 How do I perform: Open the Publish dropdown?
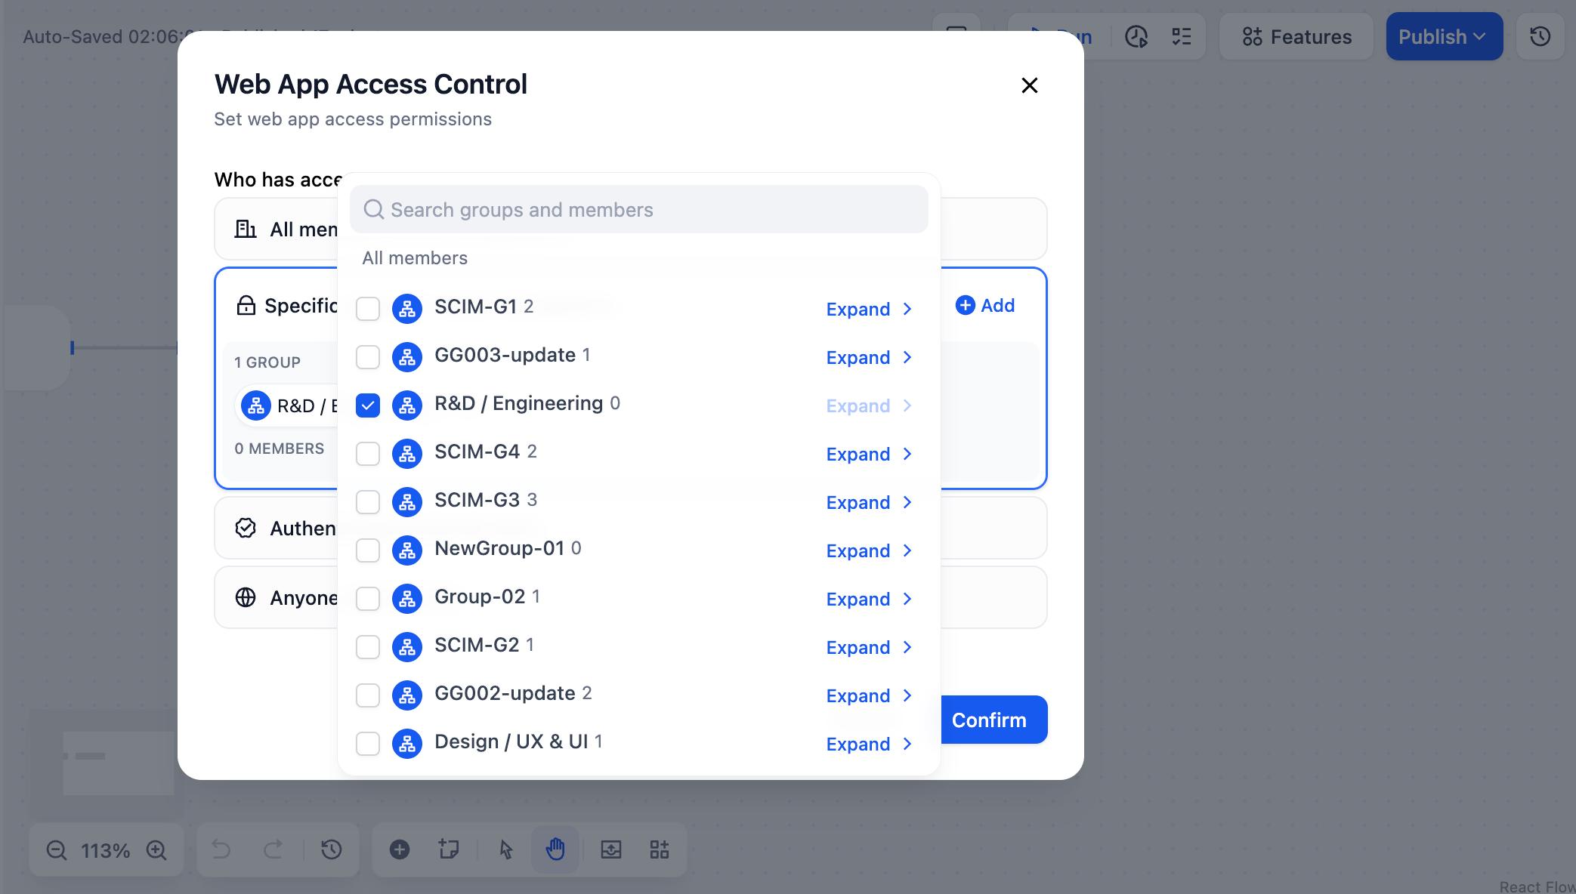tap(1443, 36)
